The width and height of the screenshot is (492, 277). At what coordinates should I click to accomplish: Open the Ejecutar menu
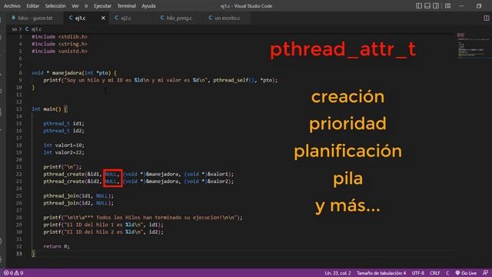click(x=102, y=6)
